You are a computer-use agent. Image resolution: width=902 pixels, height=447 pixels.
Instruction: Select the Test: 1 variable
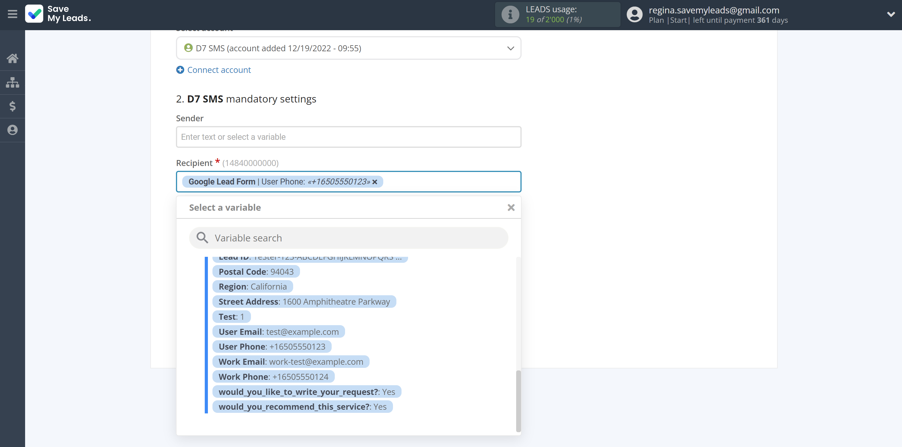[x=232, y=317]
